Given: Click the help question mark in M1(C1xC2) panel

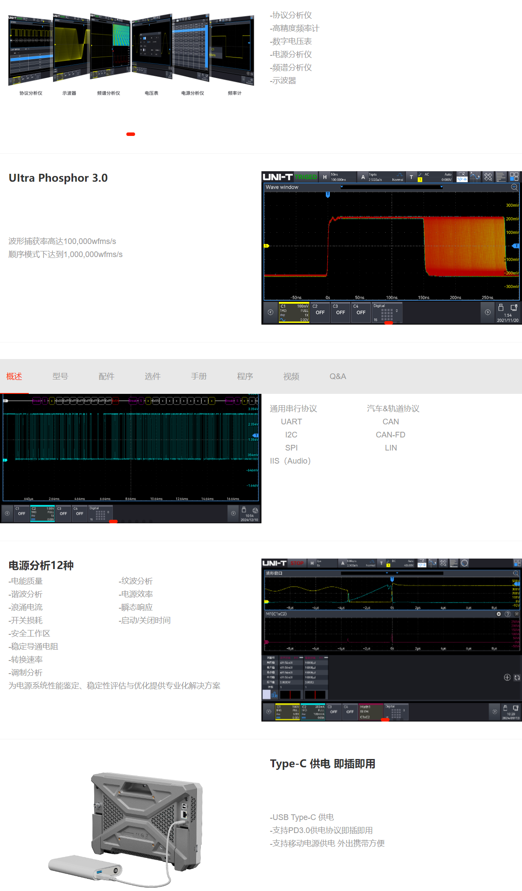Looking at the screenshot, I should pyautogui.click(x=508, y=614).
